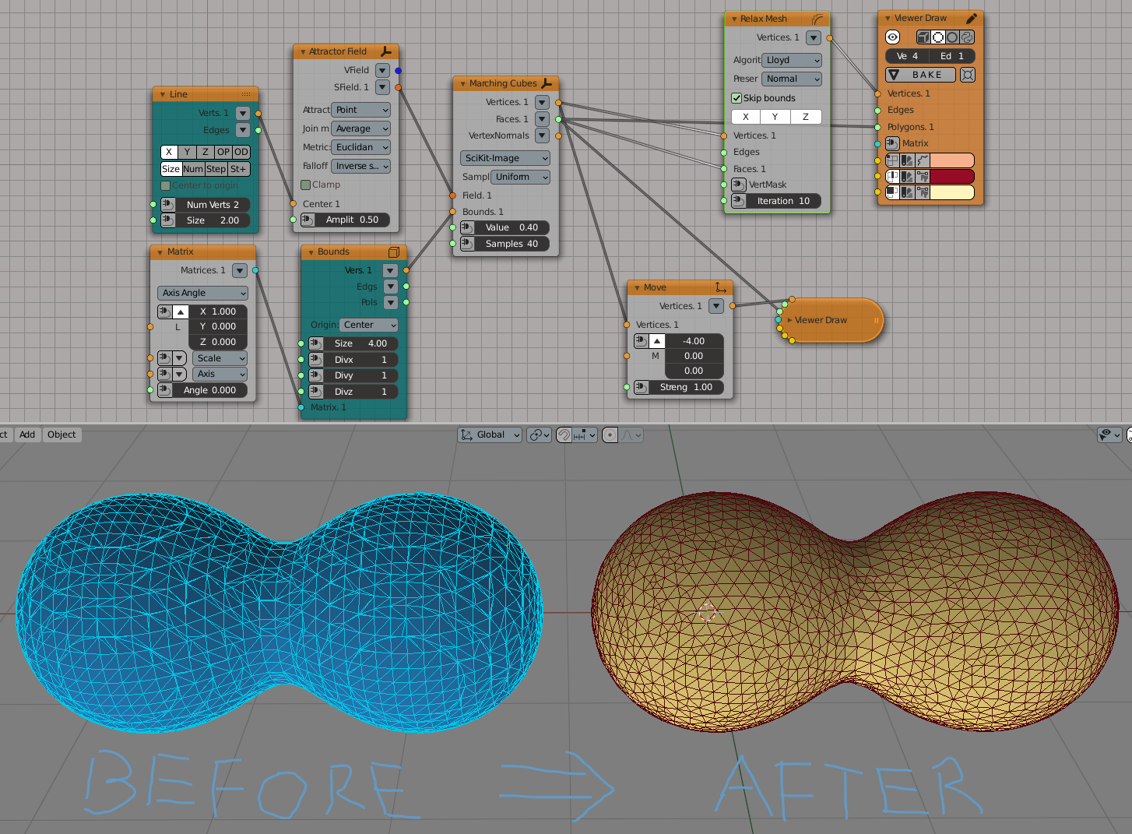This screenshot has width=1132, height=834.
Task: Uncheck the Skip bounds checkbox
Action: [737, 98]
